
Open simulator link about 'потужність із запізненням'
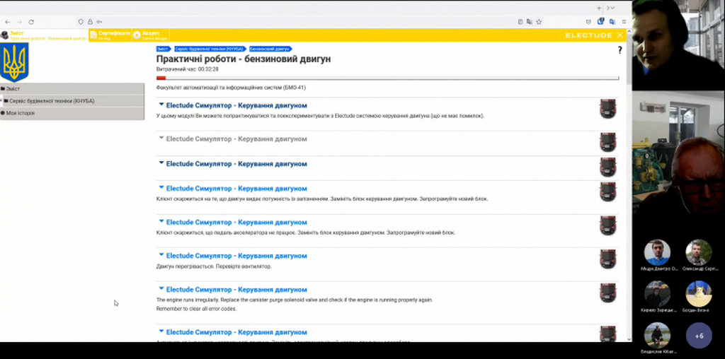point(236,188)
